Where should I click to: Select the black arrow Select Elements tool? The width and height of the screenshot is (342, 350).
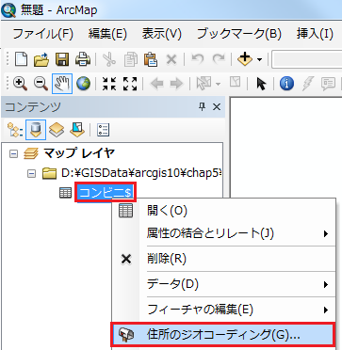click(x=261, y=84)
